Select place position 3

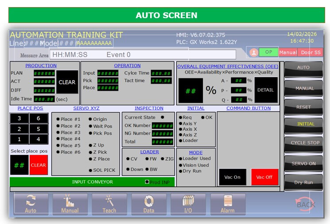19,118
